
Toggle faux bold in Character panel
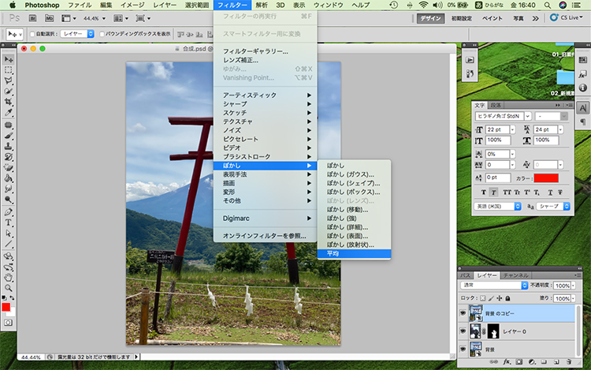(x=484, y=192)
